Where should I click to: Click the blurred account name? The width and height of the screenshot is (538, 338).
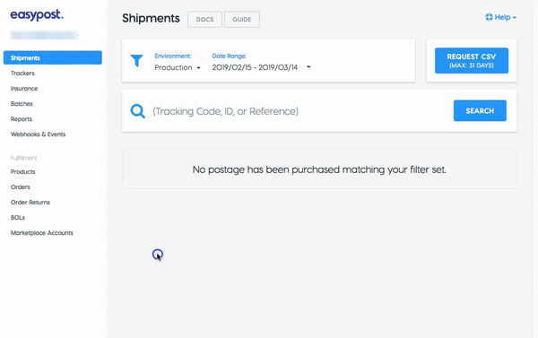click(x=44, y=35)
